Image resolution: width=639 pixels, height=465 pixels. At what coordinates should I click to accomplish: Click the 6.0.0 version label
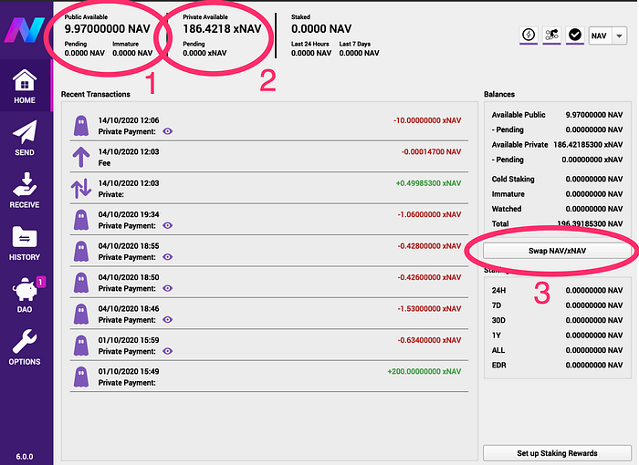25,457
